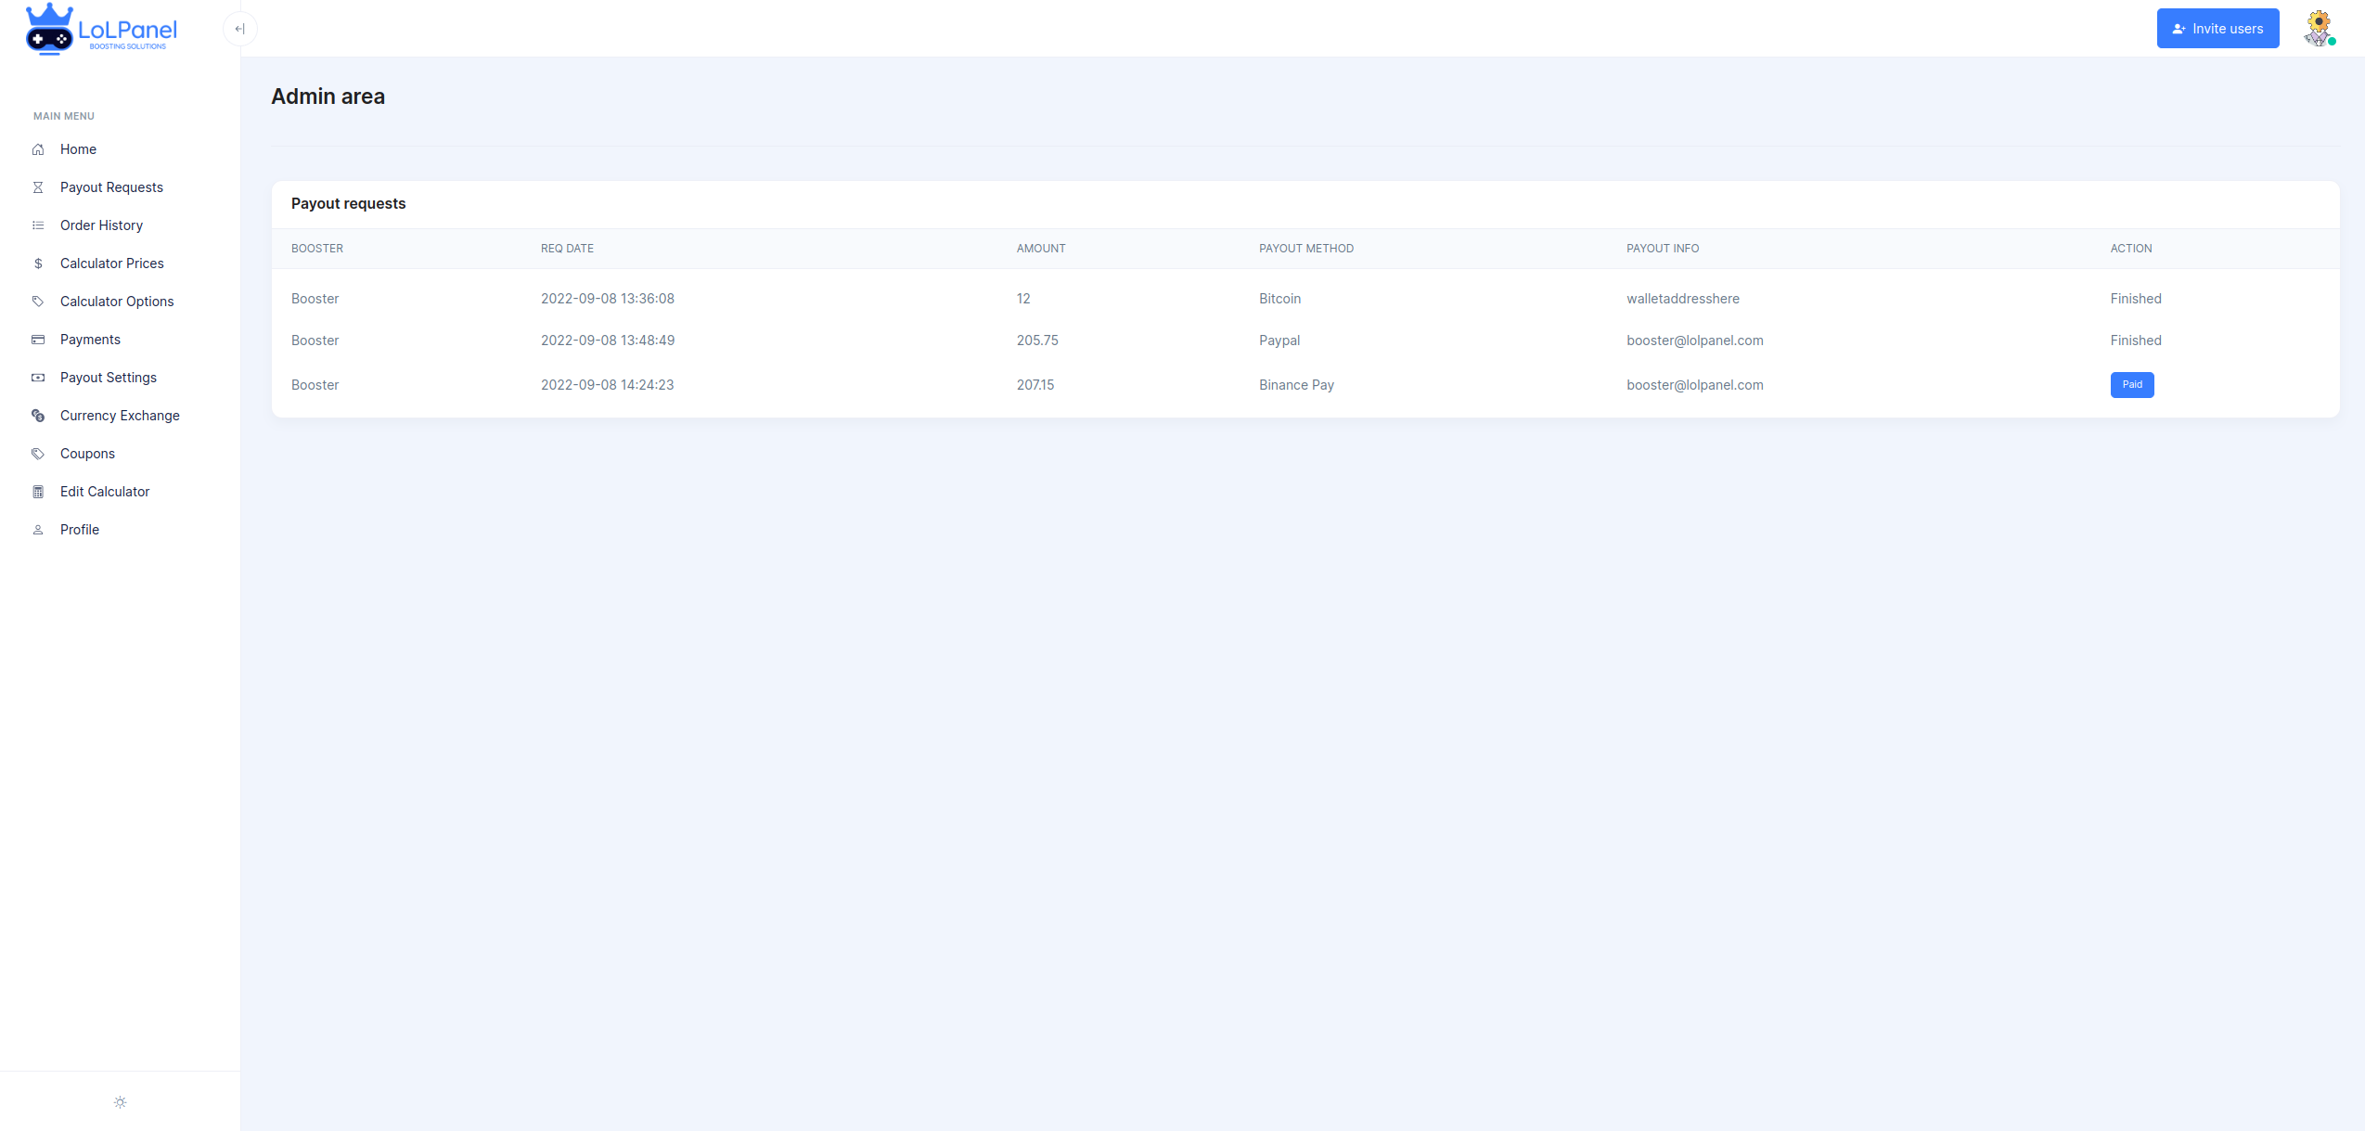Open the user avatar menu
The image size is (2365, 1131).
(2318, 28)
